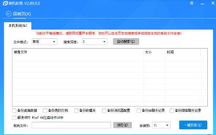
Task: Click the 装机助理 app logo icon
Action: click(x=5, y=3)
